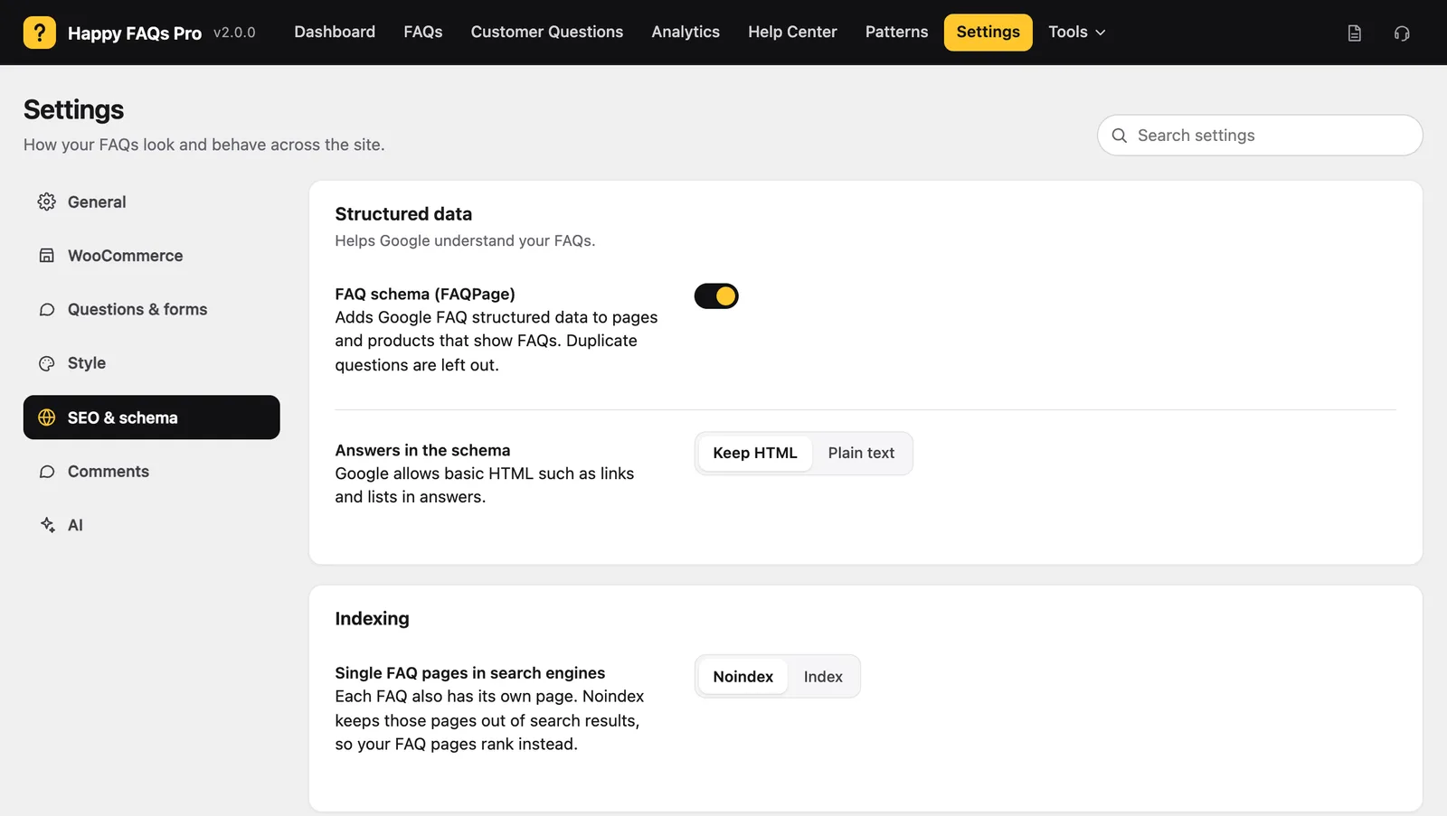Click the highlighted Settings tab
Viewport: 1447px width, 816px height.
[x=988, y=33]
